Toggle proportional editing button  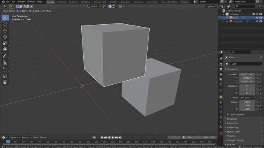tap(120, 7)
